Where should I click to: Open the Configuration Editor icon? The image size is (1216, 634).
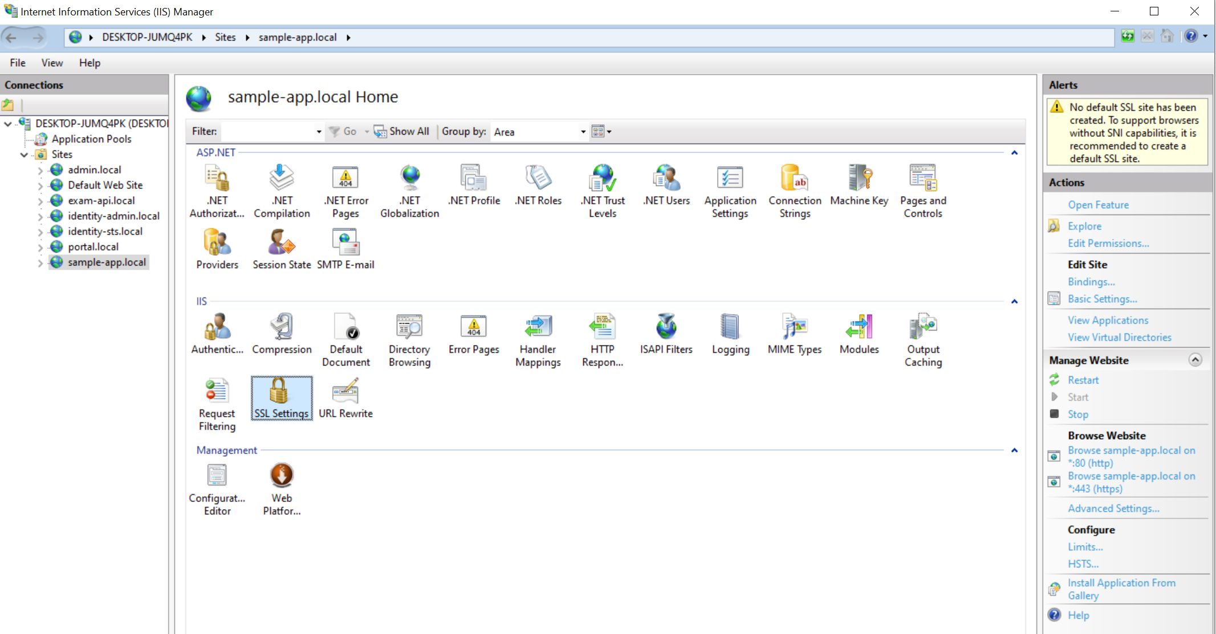217,489
